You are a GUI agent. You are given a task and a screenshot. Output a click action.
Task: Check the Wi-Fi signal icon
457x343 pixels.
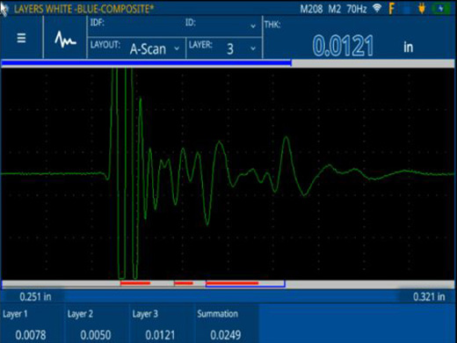point(377,8)
